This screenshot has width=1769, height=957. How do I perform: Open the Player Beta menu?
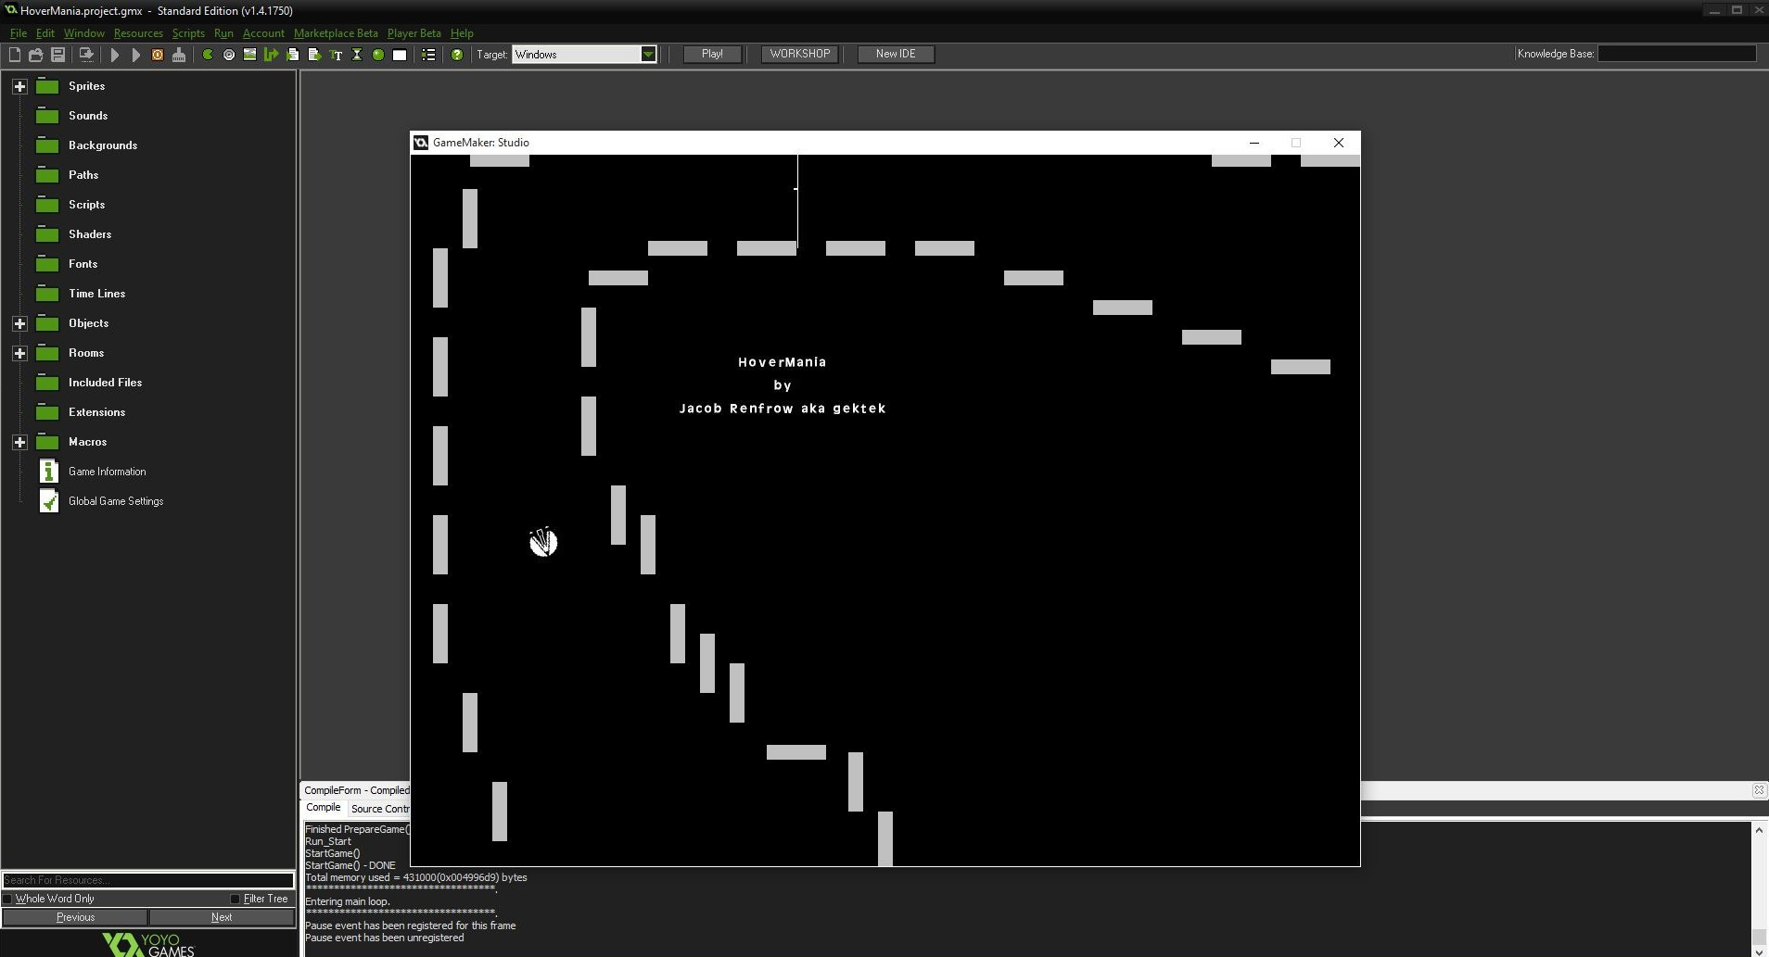pos(414,33)
